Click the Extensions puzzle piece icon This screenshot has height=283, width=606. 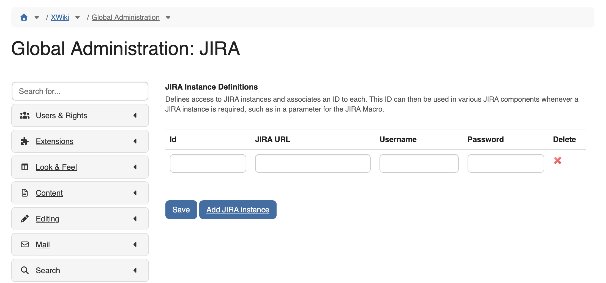[25, 141]
